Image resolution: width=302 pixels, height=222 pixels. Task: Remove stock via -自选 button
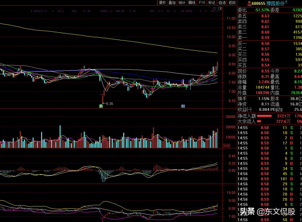coord(222,3)
